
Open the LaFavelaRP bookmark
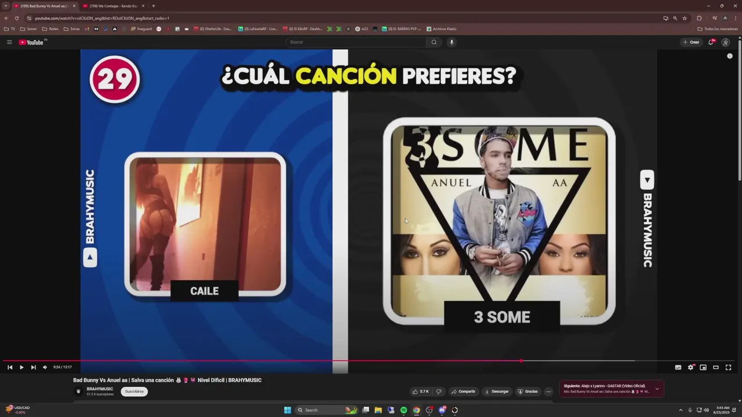click(258, 29)
